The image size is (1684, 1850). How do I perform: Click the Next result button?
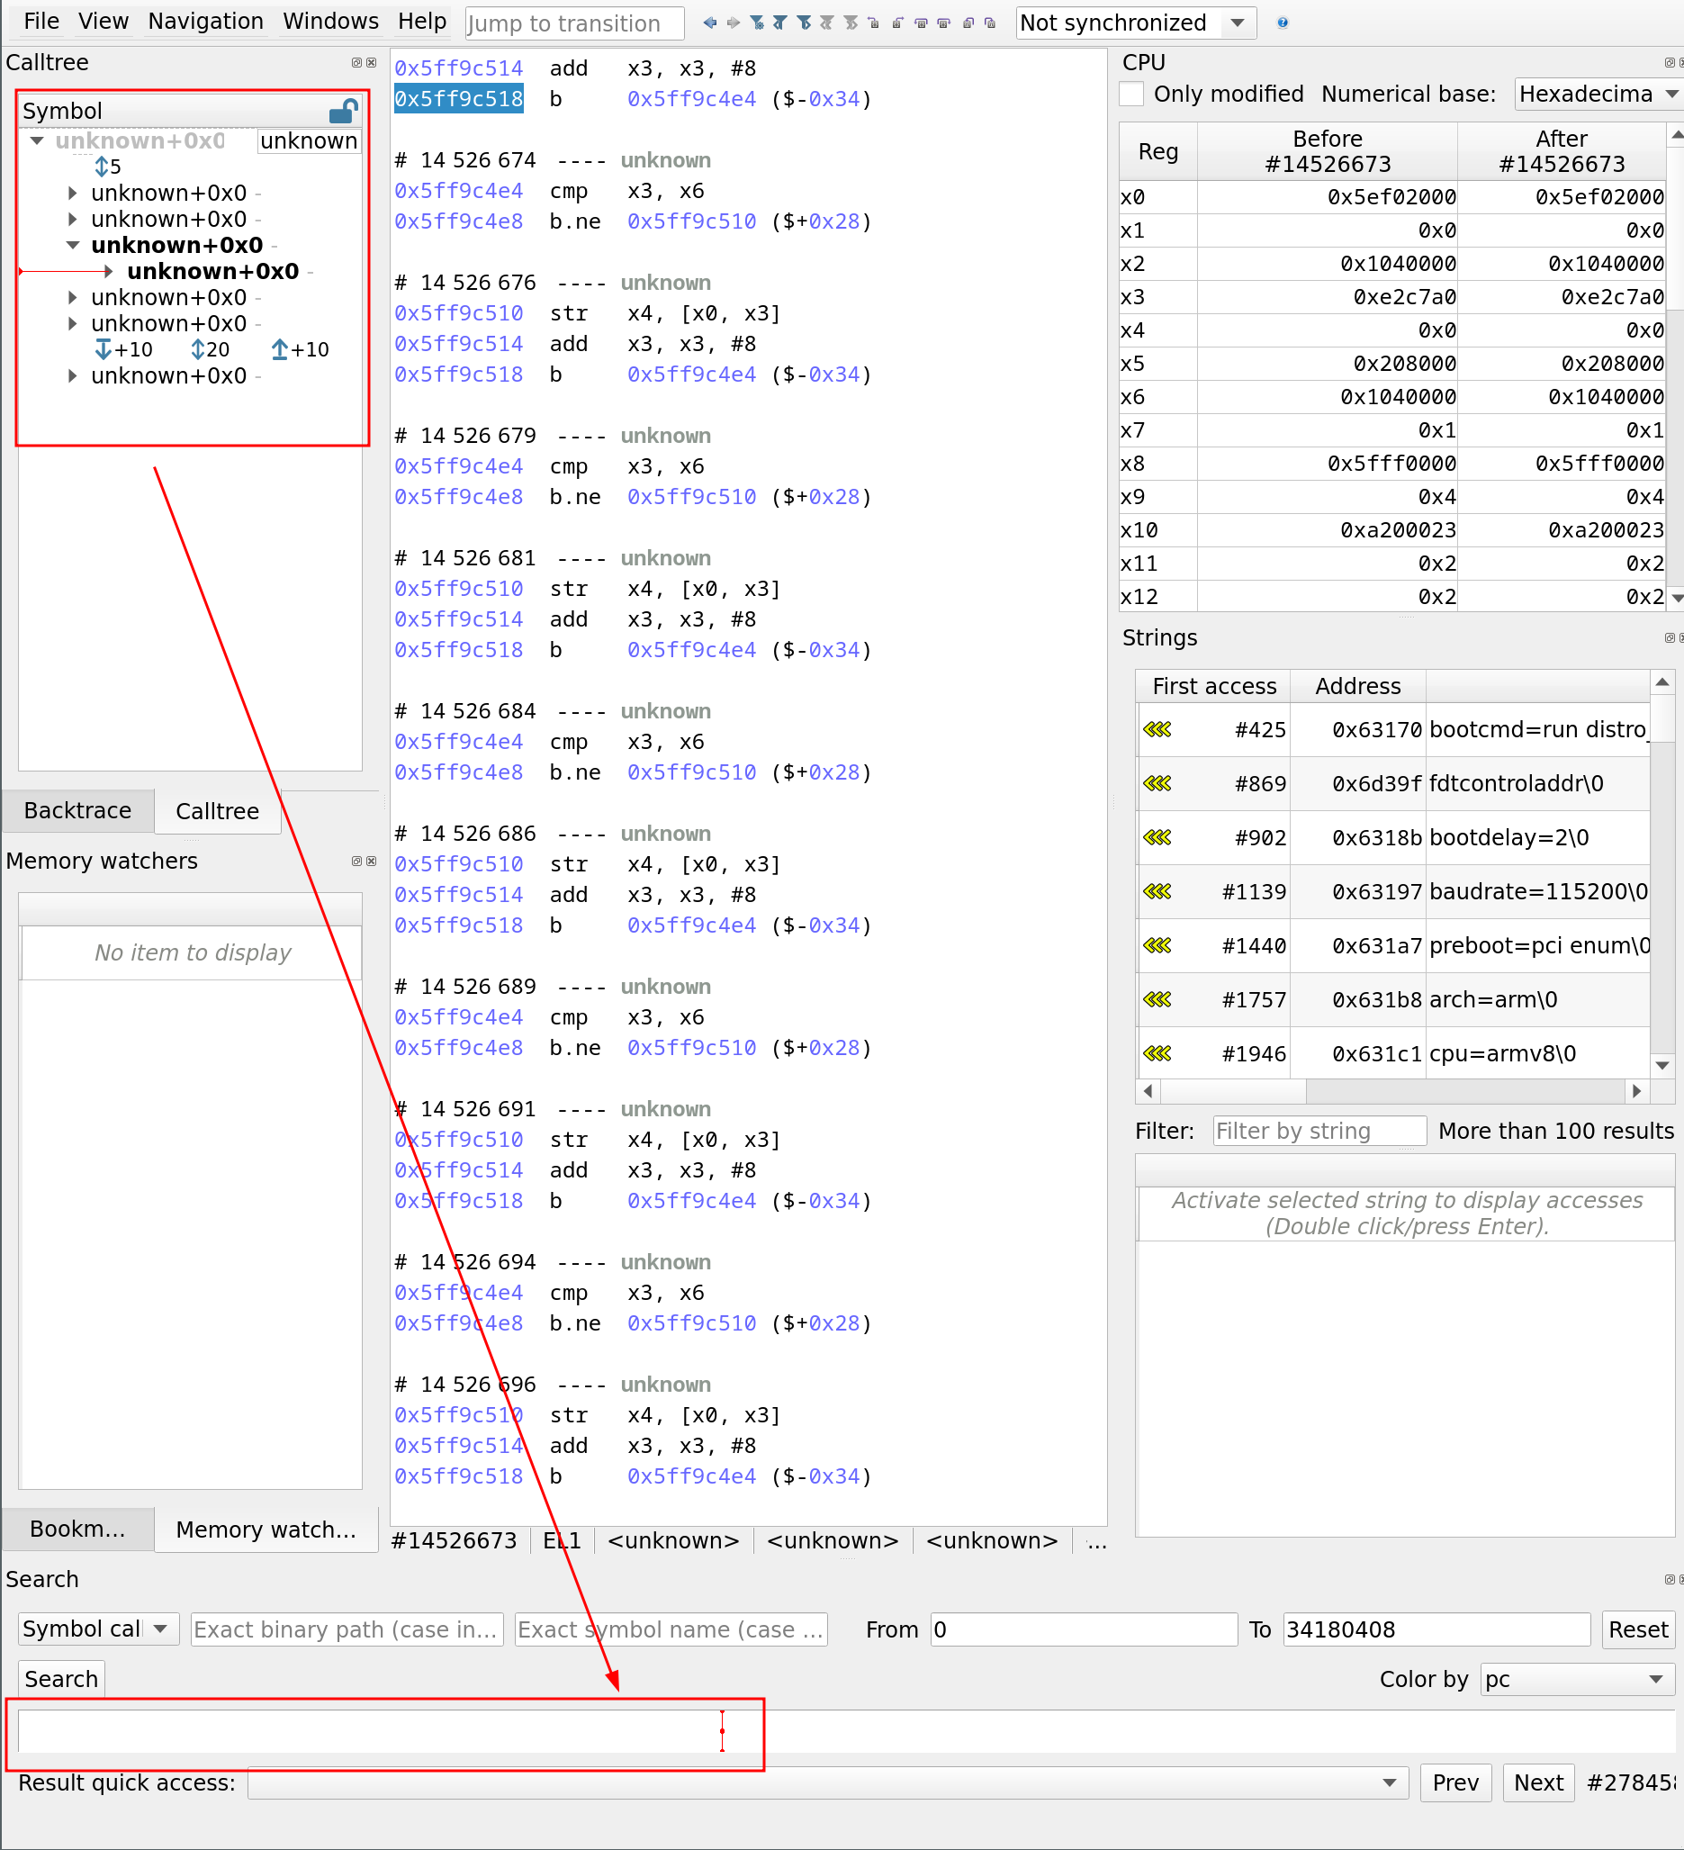click(x=1538, y=1782)
